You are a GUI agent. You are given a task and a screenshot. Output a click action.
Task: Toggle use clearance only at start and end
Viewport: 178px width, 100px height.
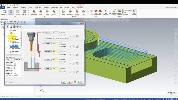45,38
